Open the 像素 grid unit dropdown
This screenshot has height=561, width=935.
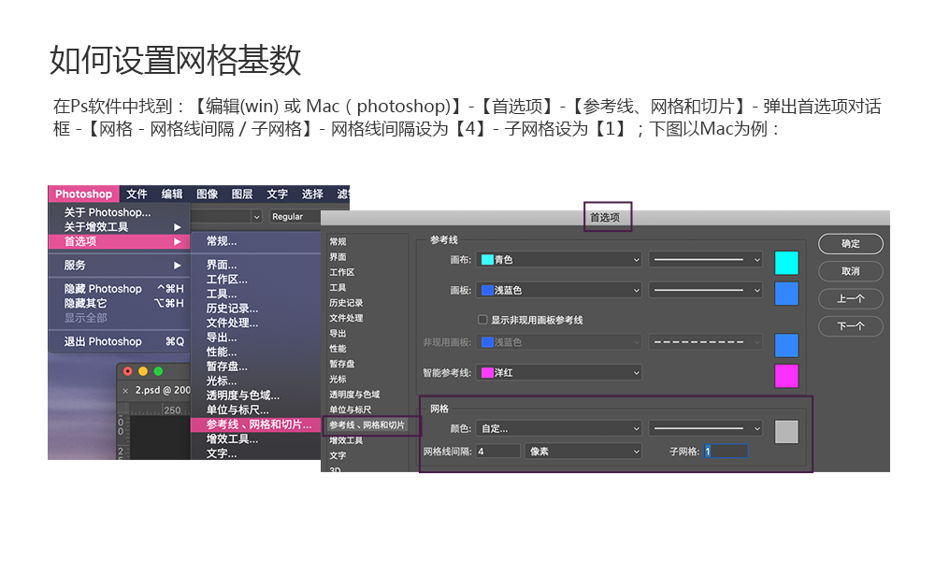tap(583, 452)
